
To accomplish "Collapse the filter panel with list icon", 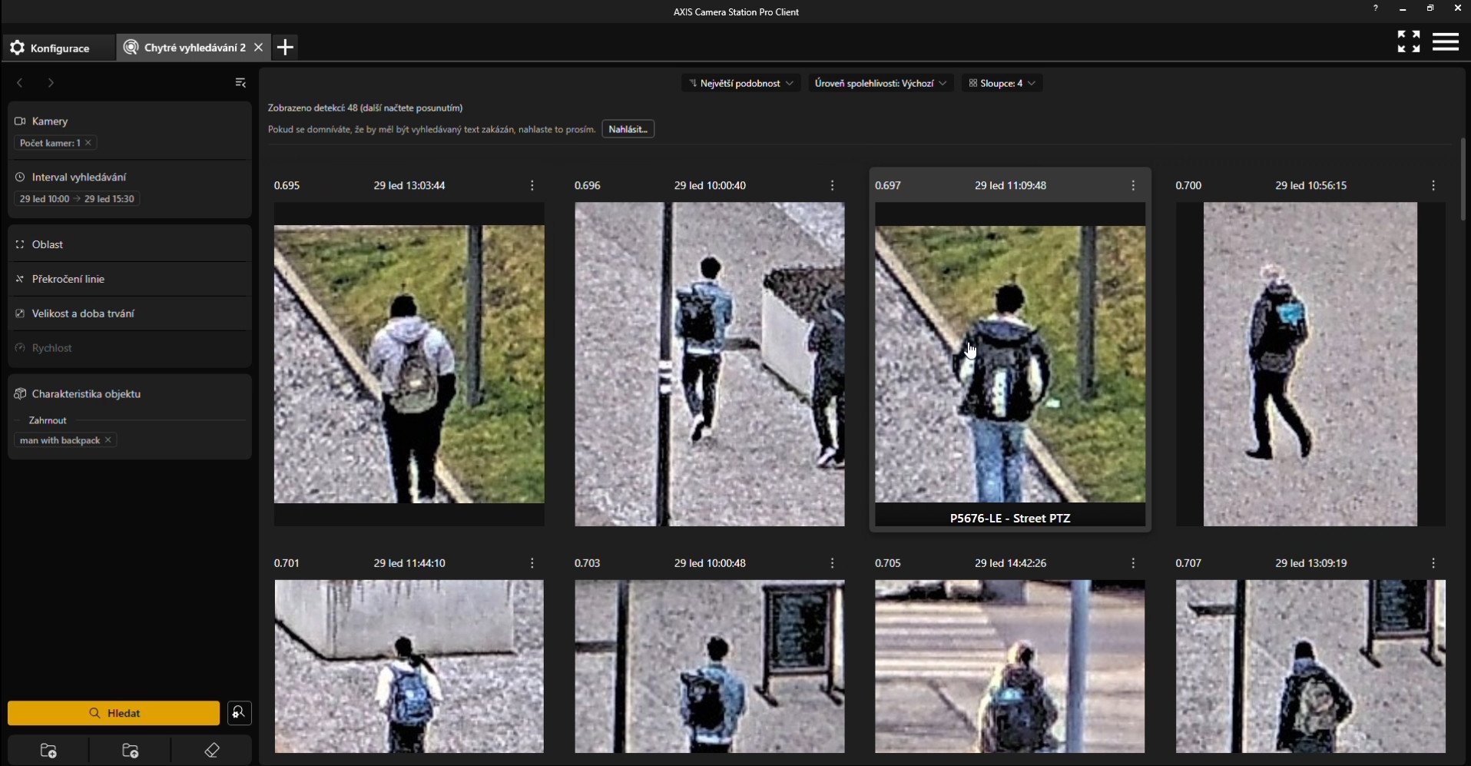I will 240,83.
